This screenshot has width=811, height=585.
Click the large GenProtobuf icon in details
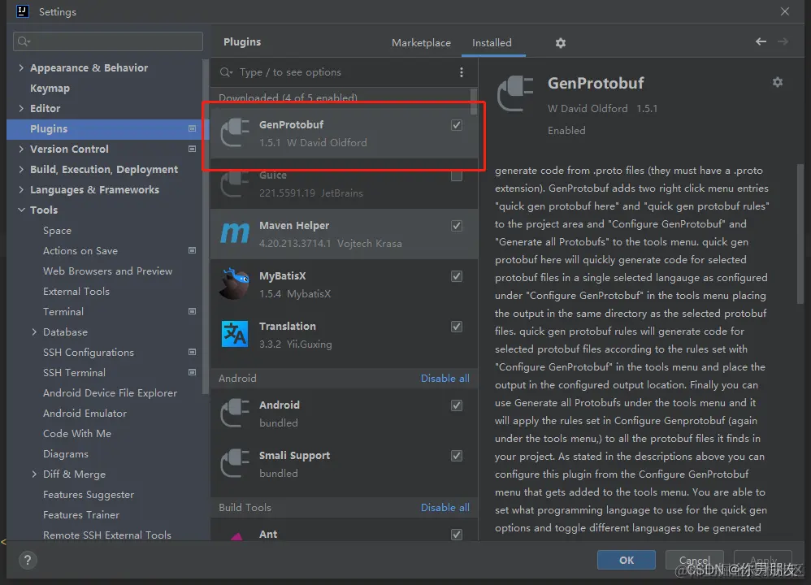pos(515,93)
